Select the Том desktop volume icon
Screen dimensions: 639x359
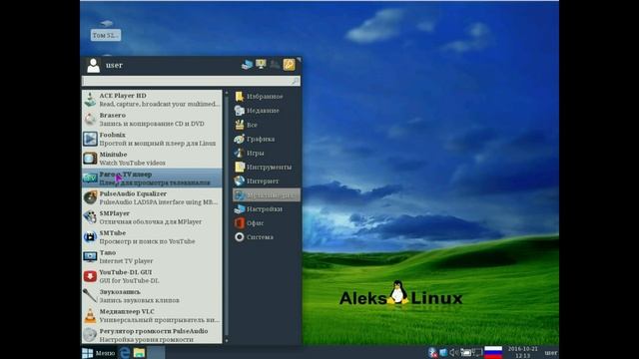[x=106, y=31]
